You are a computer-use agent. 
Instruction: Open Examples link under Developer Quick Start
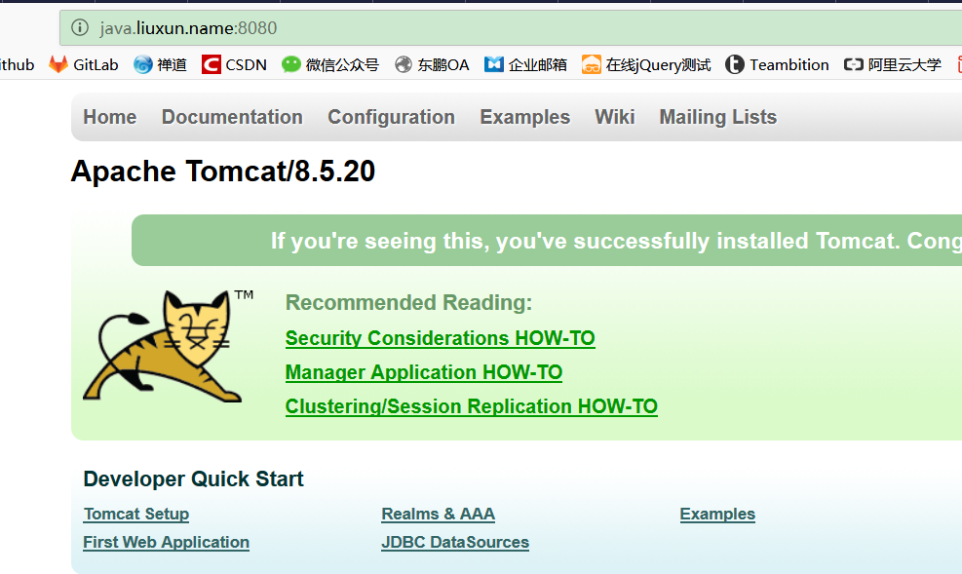[717, 514]
